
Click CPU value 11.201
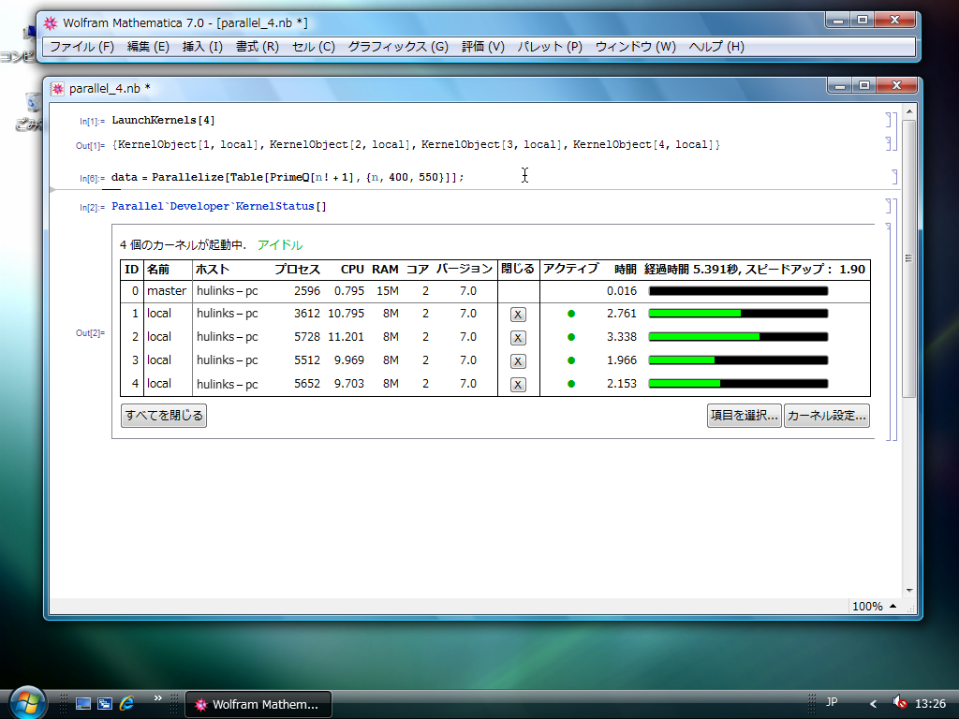coord(347,337)
